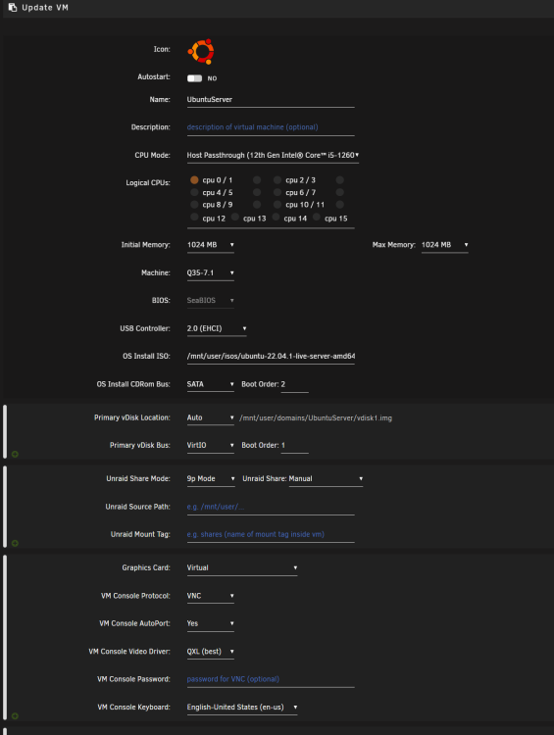
Task: Click the Description input field
Action: (x=271, y=127)
